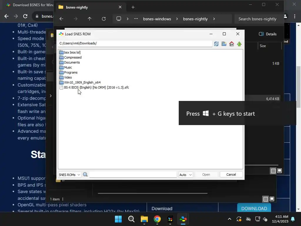Click the muted volume icon in the tray
This screenshot has height=226, width=301.
pyautogui.click(x=265, y=219)
